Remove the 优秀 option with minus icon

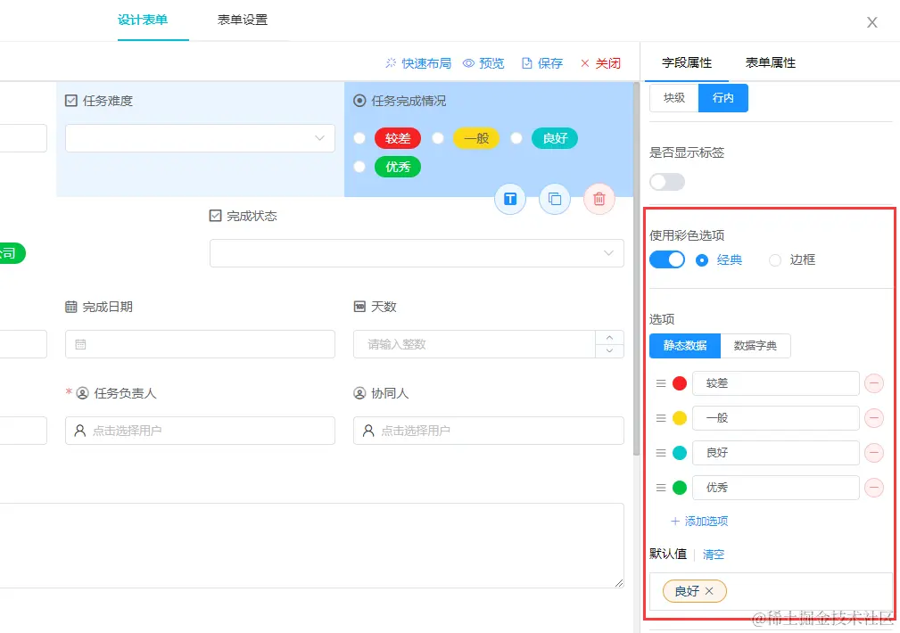tap(874, 488)
